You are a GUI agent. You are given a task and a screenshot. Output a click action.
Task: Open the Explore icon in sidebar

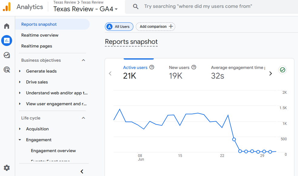pos(7,55)
